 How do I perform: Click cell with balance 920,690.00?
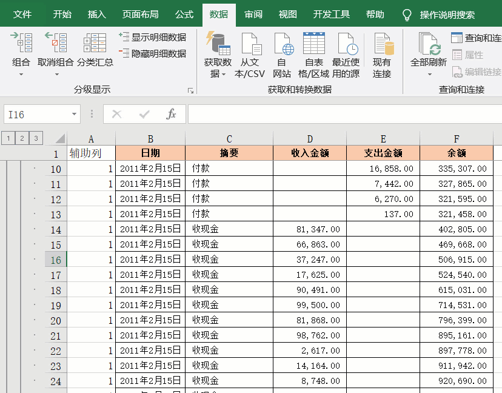(457, 380)
